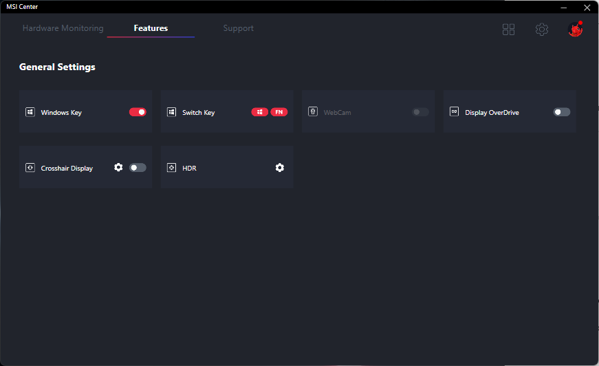Toggle the WebCam switch

[x=420, y=112]
